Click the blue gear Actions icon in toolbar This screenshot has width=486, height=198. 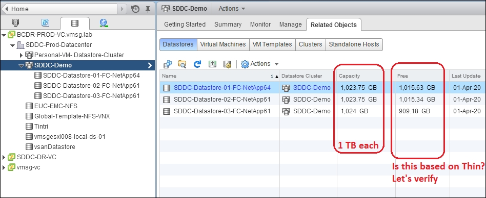tap(245, 64)
